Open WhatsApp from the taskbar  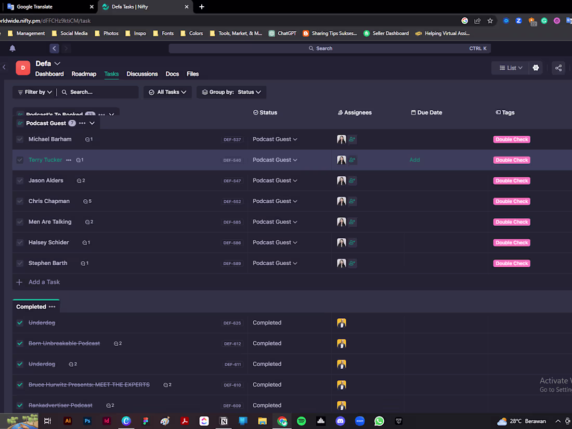(x=379, y=421)
